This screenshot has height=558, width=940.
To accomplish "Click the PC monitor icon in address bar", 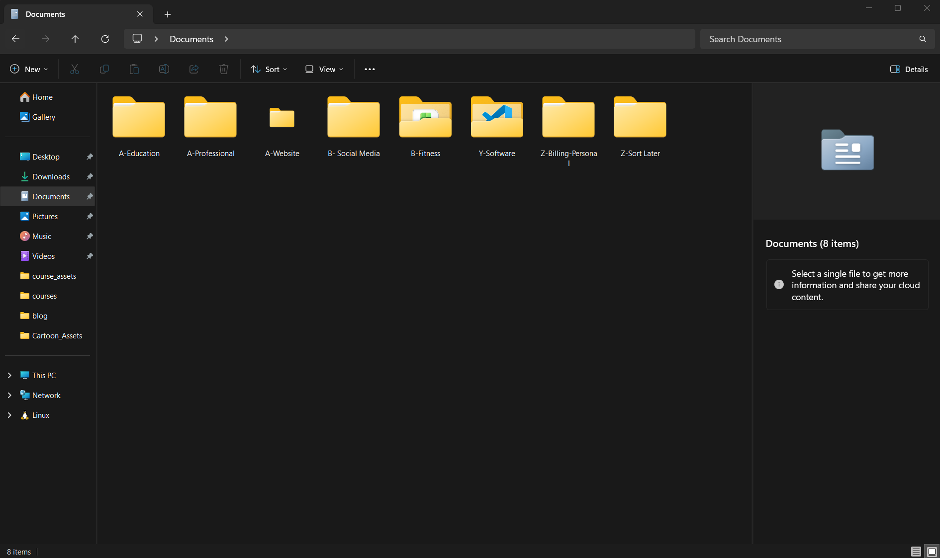I will 137,39.
